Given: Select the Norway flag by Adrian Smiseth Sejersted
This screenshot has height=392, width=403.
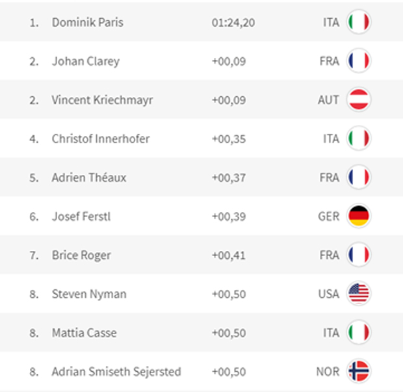Looking at the screenshot, I should click(x=359, y=371).
